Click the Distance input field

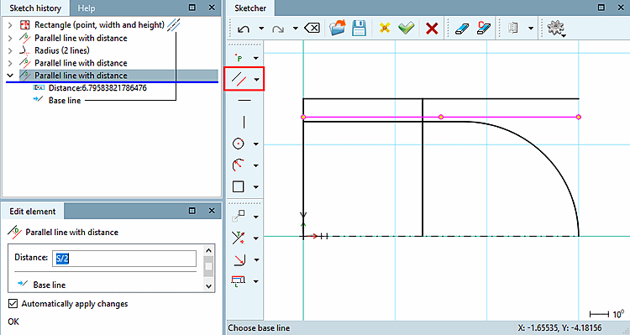(124, 259)
